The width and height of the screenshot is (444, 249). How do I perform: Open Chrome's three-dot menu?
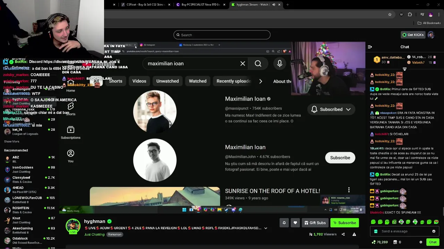coord(439,15)
